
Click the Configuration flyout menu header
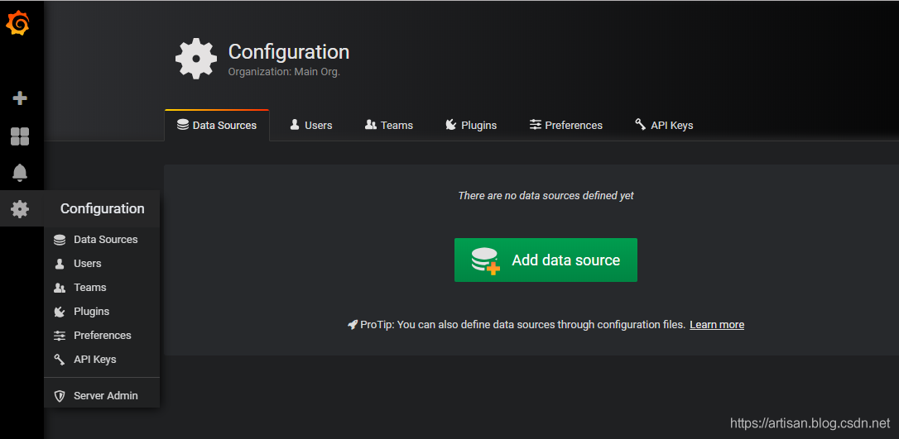(x=102, y=209)
